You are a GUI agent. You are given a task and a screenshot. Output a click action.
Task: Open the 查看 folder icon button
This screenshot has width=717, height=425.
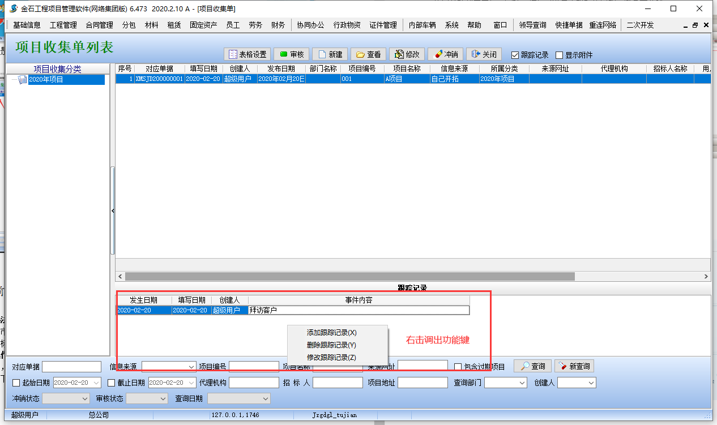click(x=368, y=54)
